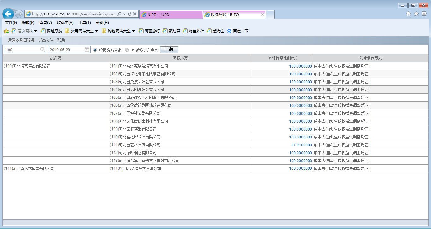Viewport: 431px width, 229px height.
Task: Click the add-to-favorites-bar star icon
Action: point(6,31)
